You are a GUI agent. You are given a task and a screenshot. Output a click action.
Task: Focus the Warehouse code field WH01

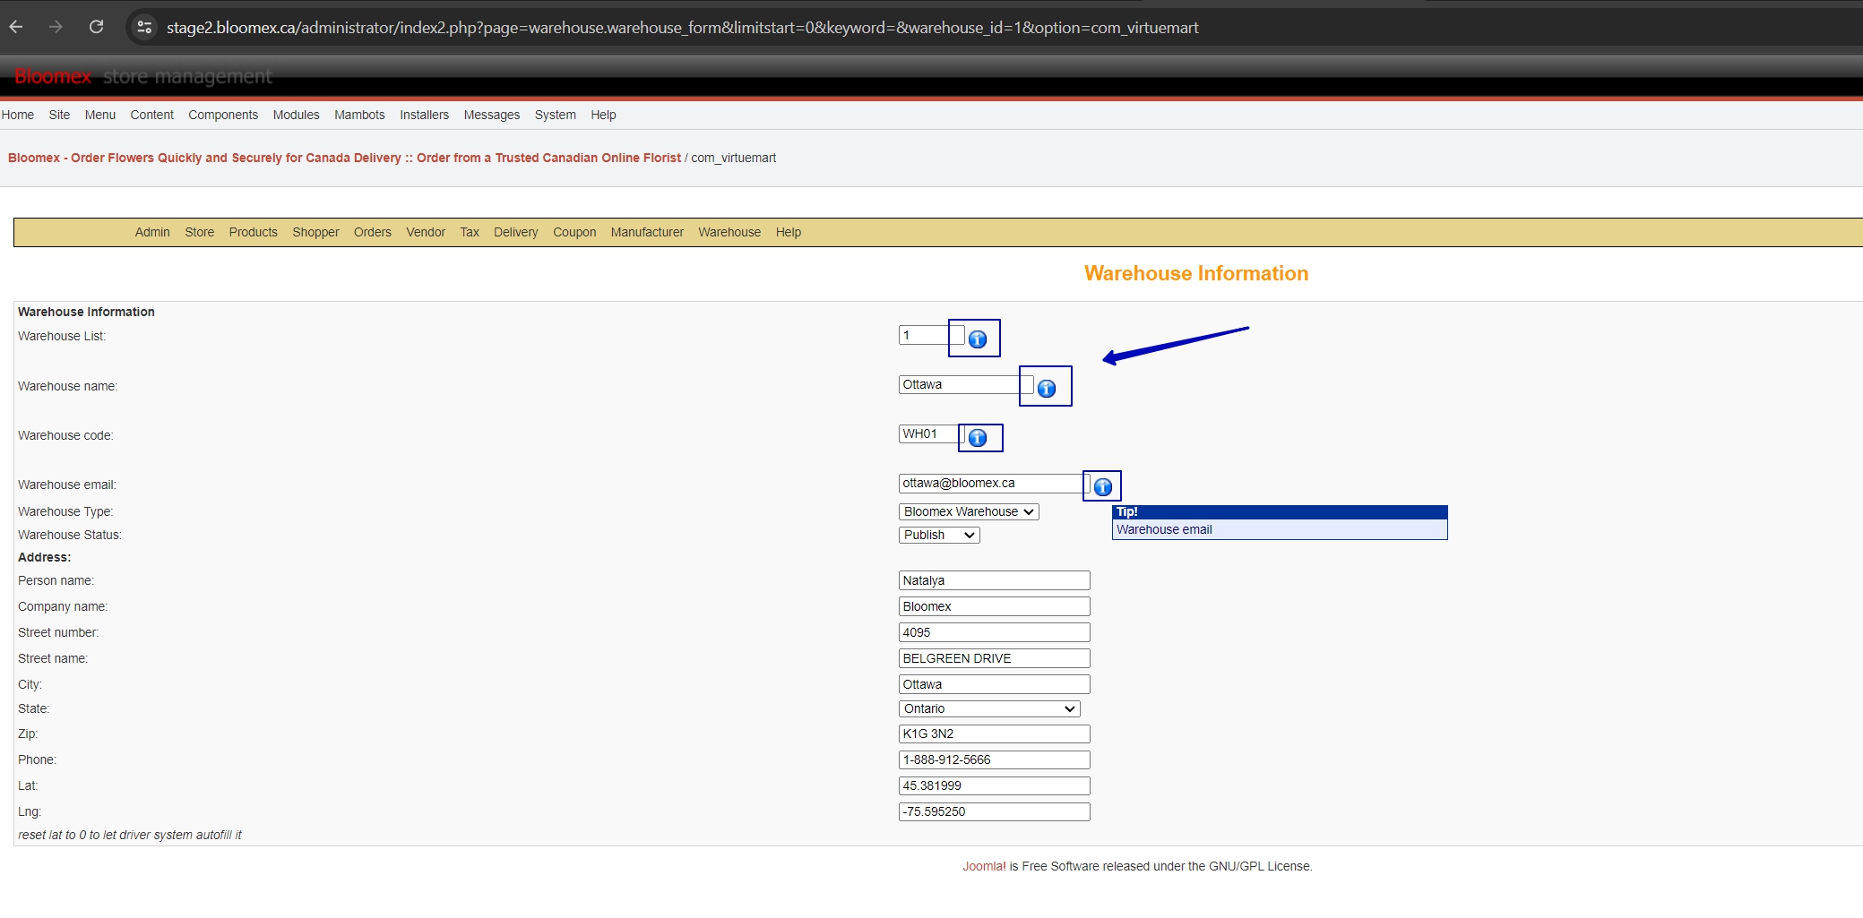(x=931, y=433)
